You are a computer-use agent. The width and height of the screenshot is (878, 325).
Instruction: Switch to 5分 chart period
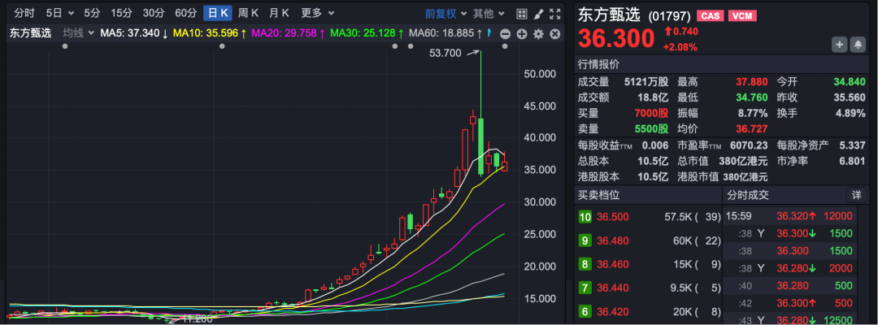92,13
